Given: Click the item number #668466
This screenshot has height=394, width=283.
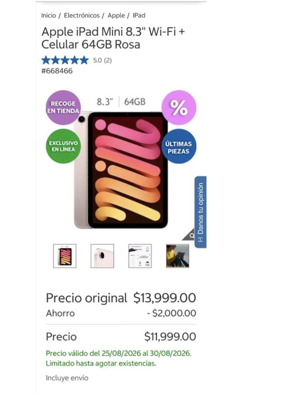Looking at the screenshot, I should 57,71.
